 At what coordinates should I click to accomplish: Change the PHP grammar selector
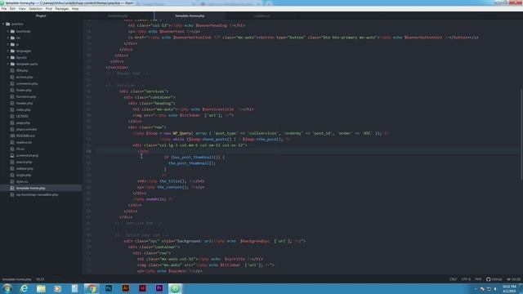478,279
